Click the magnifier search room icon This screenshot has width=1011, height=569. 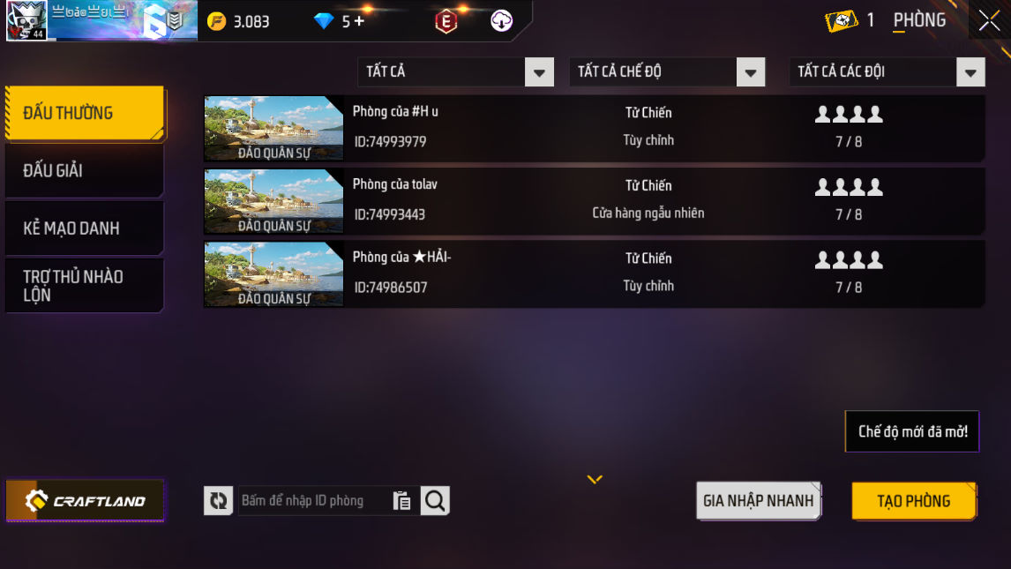(435, 501)
